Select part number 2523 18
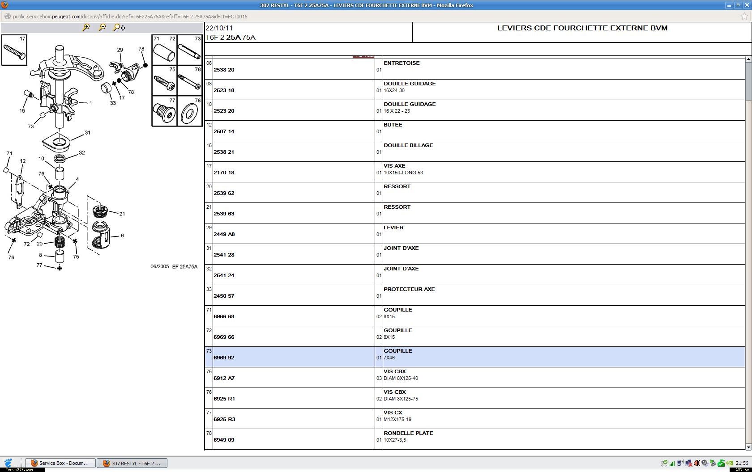This screenshot has height=472, width=752. tap(224, 90)
